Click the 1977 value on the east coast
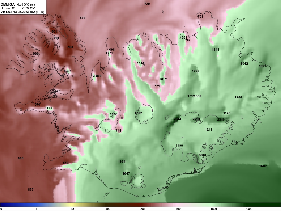 262,66
